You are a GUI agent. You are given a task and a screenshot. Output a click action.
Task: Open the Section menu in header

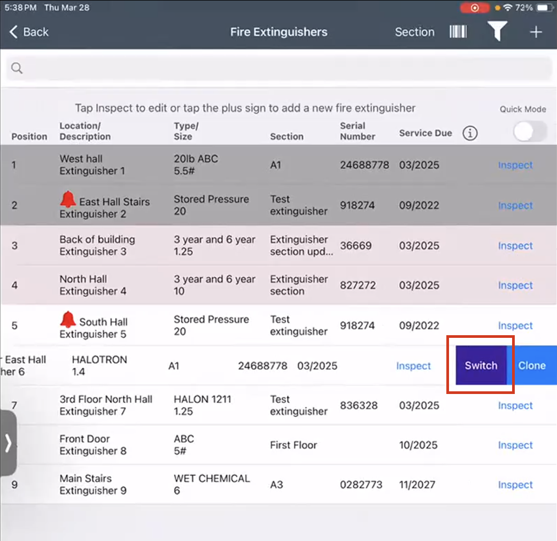pyautogui.click(x=415, y=32)
